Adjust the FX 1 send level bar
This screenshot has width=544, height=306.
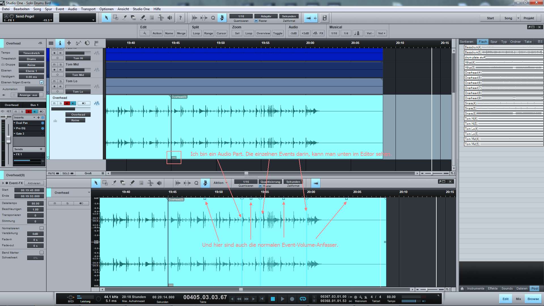pyautogui.click(x=27, y=161)
